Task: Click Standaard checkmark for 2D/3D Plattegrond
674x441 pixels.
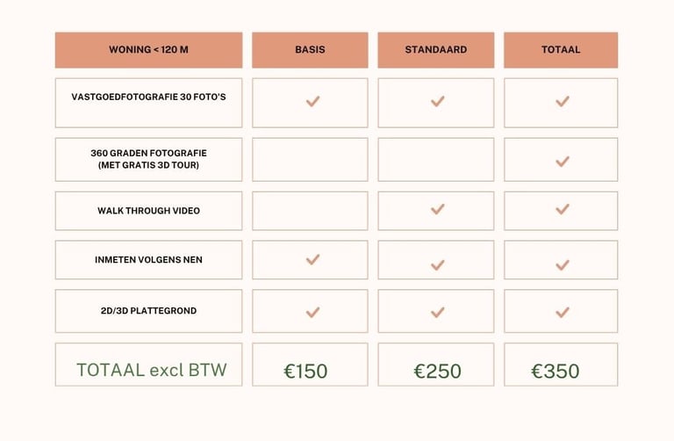Action: coord(438,312)
